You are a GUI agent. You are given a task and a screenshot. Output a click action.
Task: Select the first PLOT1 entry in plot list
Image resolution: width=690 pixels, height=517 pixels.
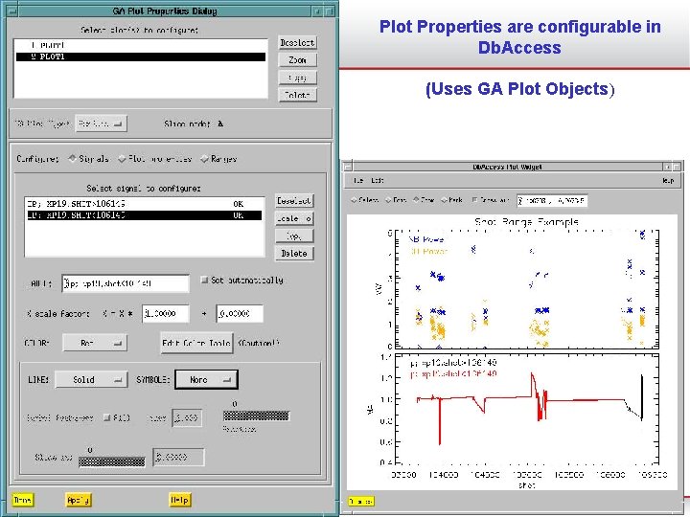coord(141,45)
